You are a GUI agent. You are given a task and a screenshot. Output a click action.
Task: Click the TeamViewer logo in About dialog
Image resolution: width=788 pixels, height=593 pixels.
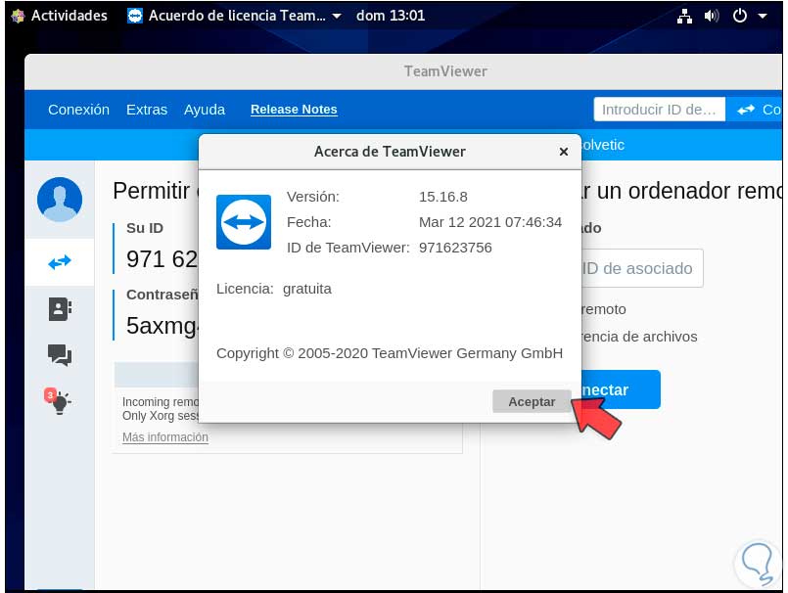coord(244,222)
